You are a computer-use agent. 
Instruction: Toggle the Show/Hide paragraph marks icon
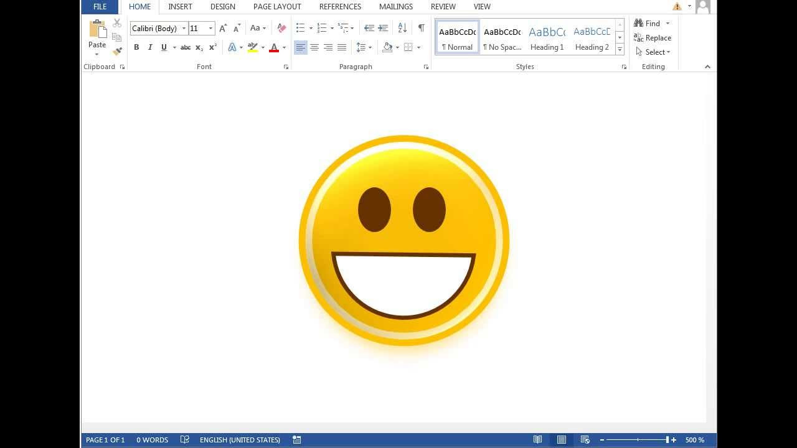tap(423, 28)
